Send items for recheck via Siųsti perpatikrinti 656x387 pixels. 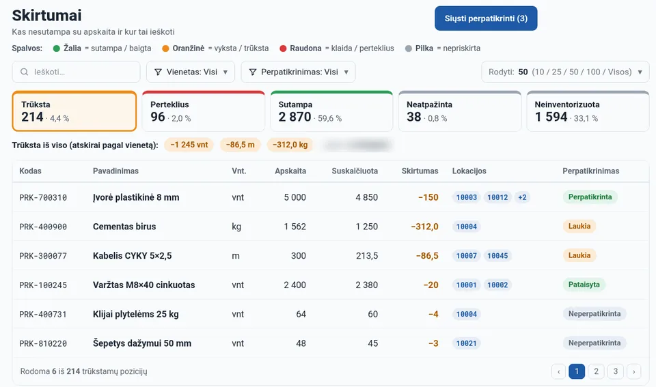click(486, 18)
